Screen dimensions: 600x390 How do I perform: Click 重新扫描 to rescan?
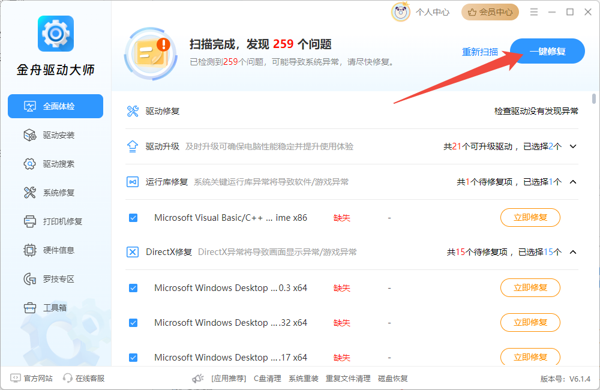coord(480,52)
